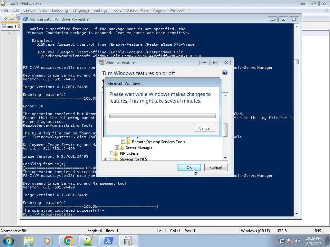Click the Remote Desktop Services Tools label
The width and height of the screenshot is (330, 247).
[159, 142]
